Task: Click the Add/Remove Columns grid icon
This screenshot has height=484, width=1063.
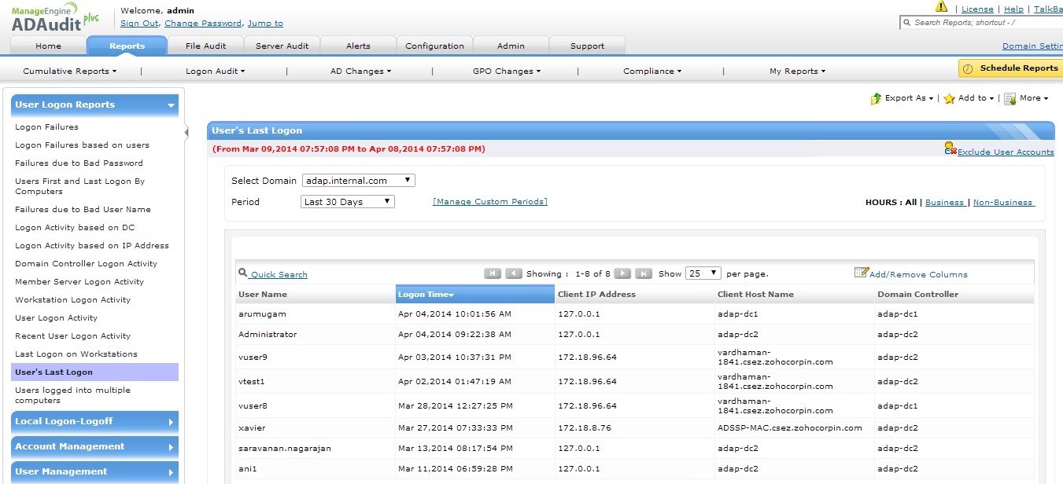Action: pos(862,273)
